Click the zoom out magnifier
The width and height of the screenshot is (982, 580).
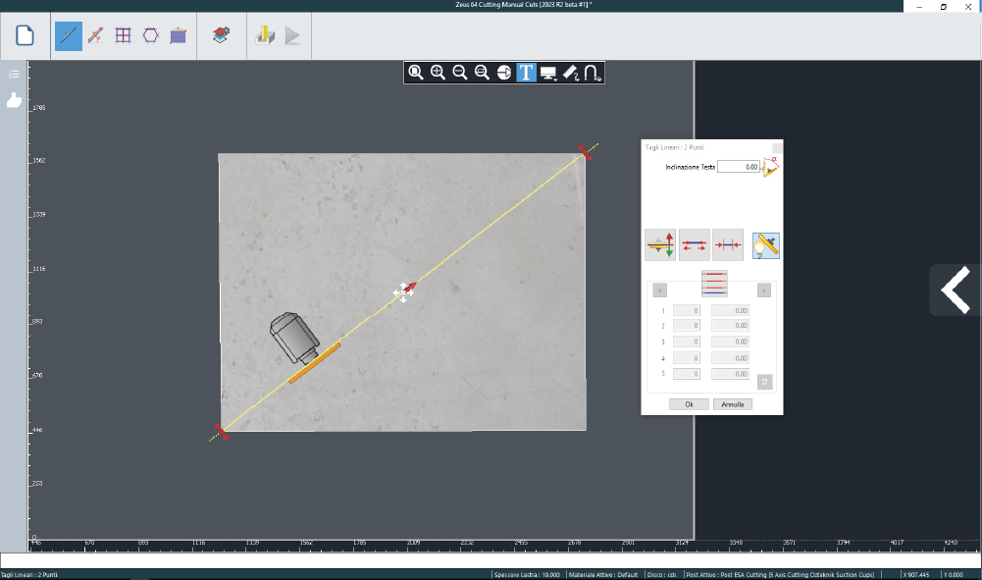[459, 73]
